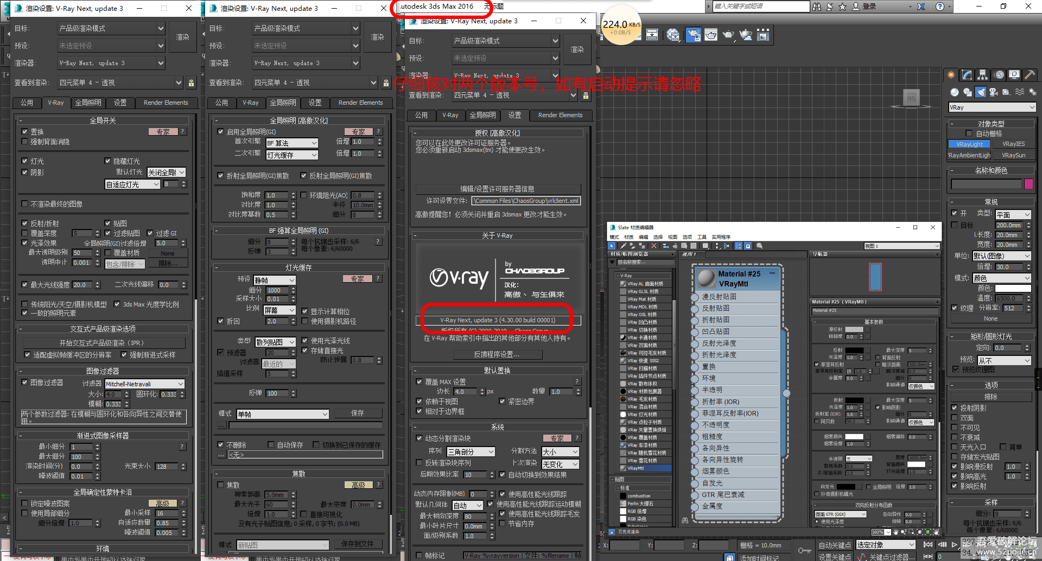Toggle the 启用全局照明(GI) checkbox
This screenshot has width=1042, height=561.
[x=220, y=132]
